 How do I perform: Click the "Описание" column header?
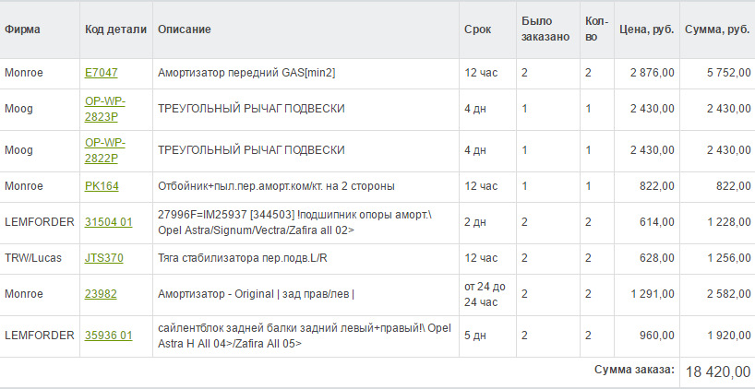185,29
